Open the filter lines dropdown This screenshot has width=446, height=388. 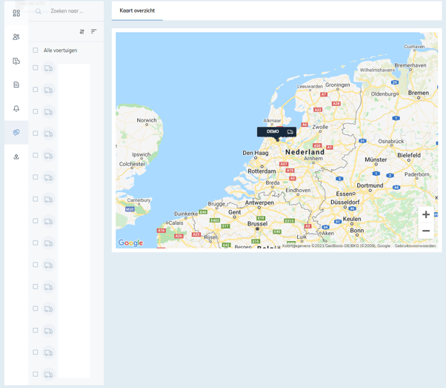94,32
